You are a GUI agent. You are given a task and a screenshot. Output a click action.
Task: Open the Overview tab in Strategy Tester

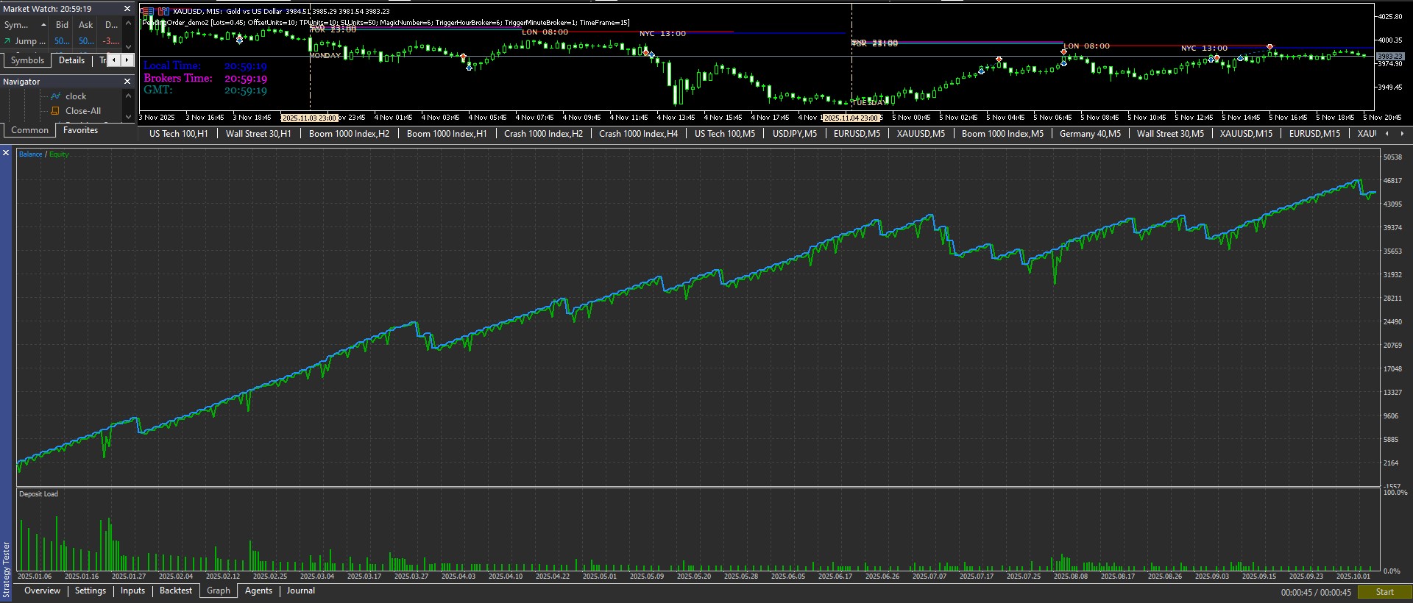42,590
